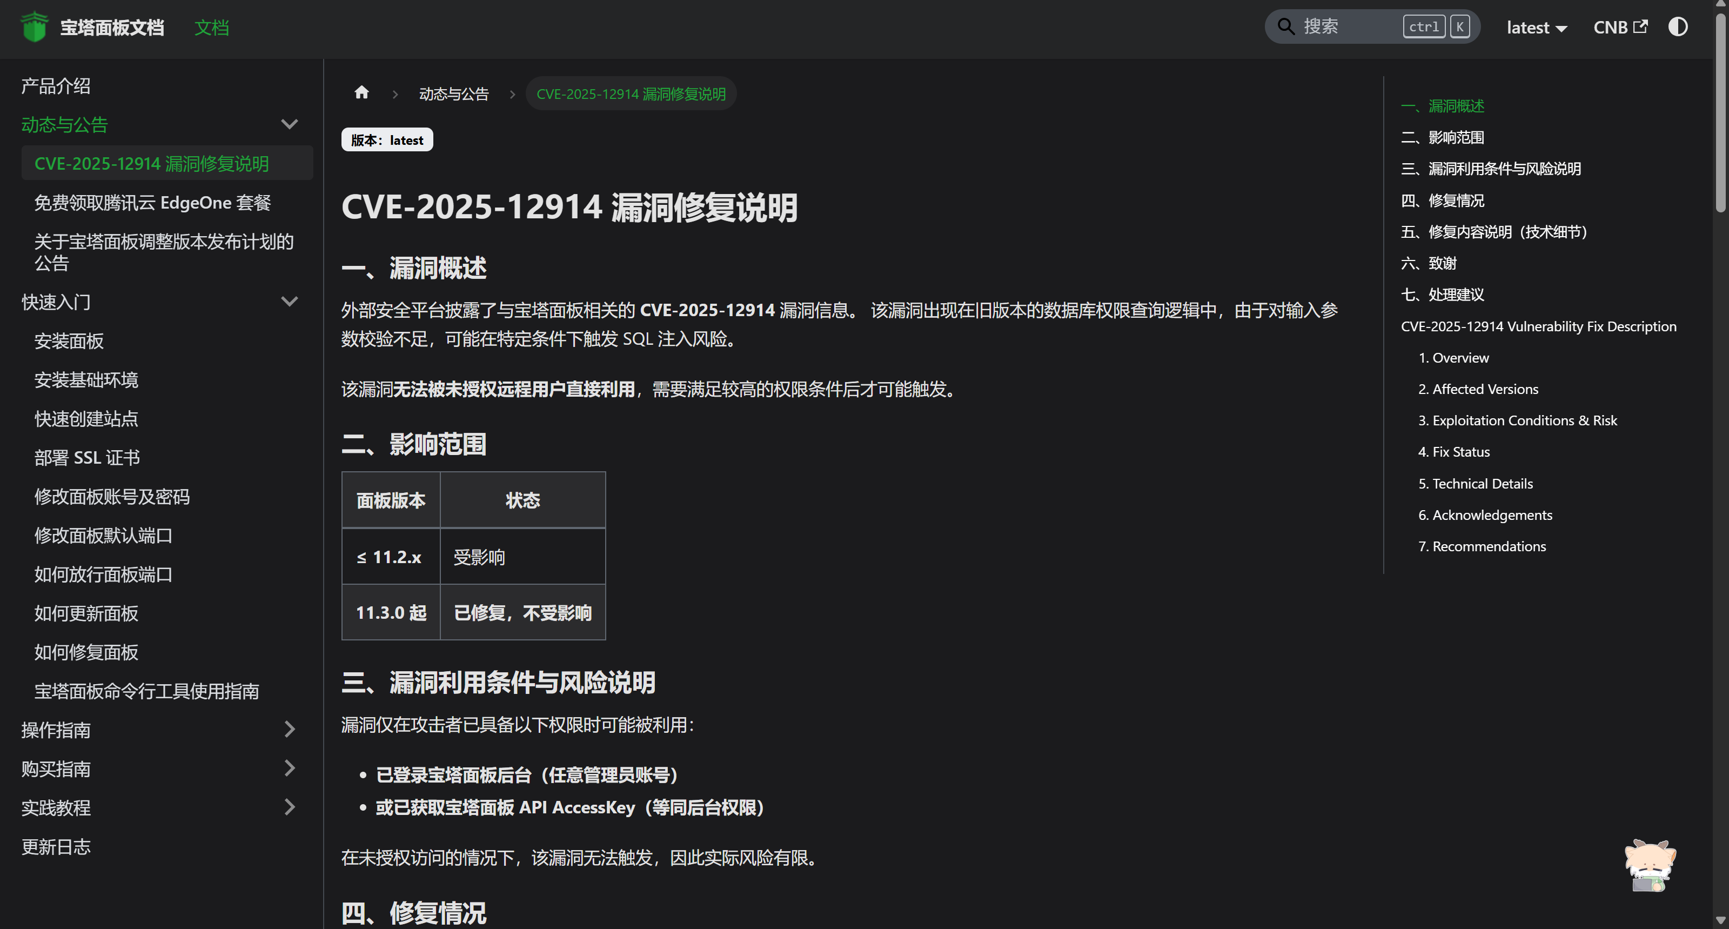Select 产品介绍 in the sidebar

click(x=56, y=86)
